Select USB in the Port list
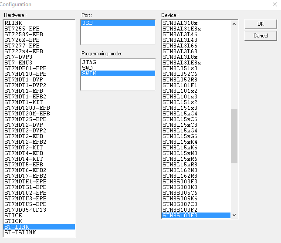Viewport: 281px width, 243px height. [x=118, y=23]
